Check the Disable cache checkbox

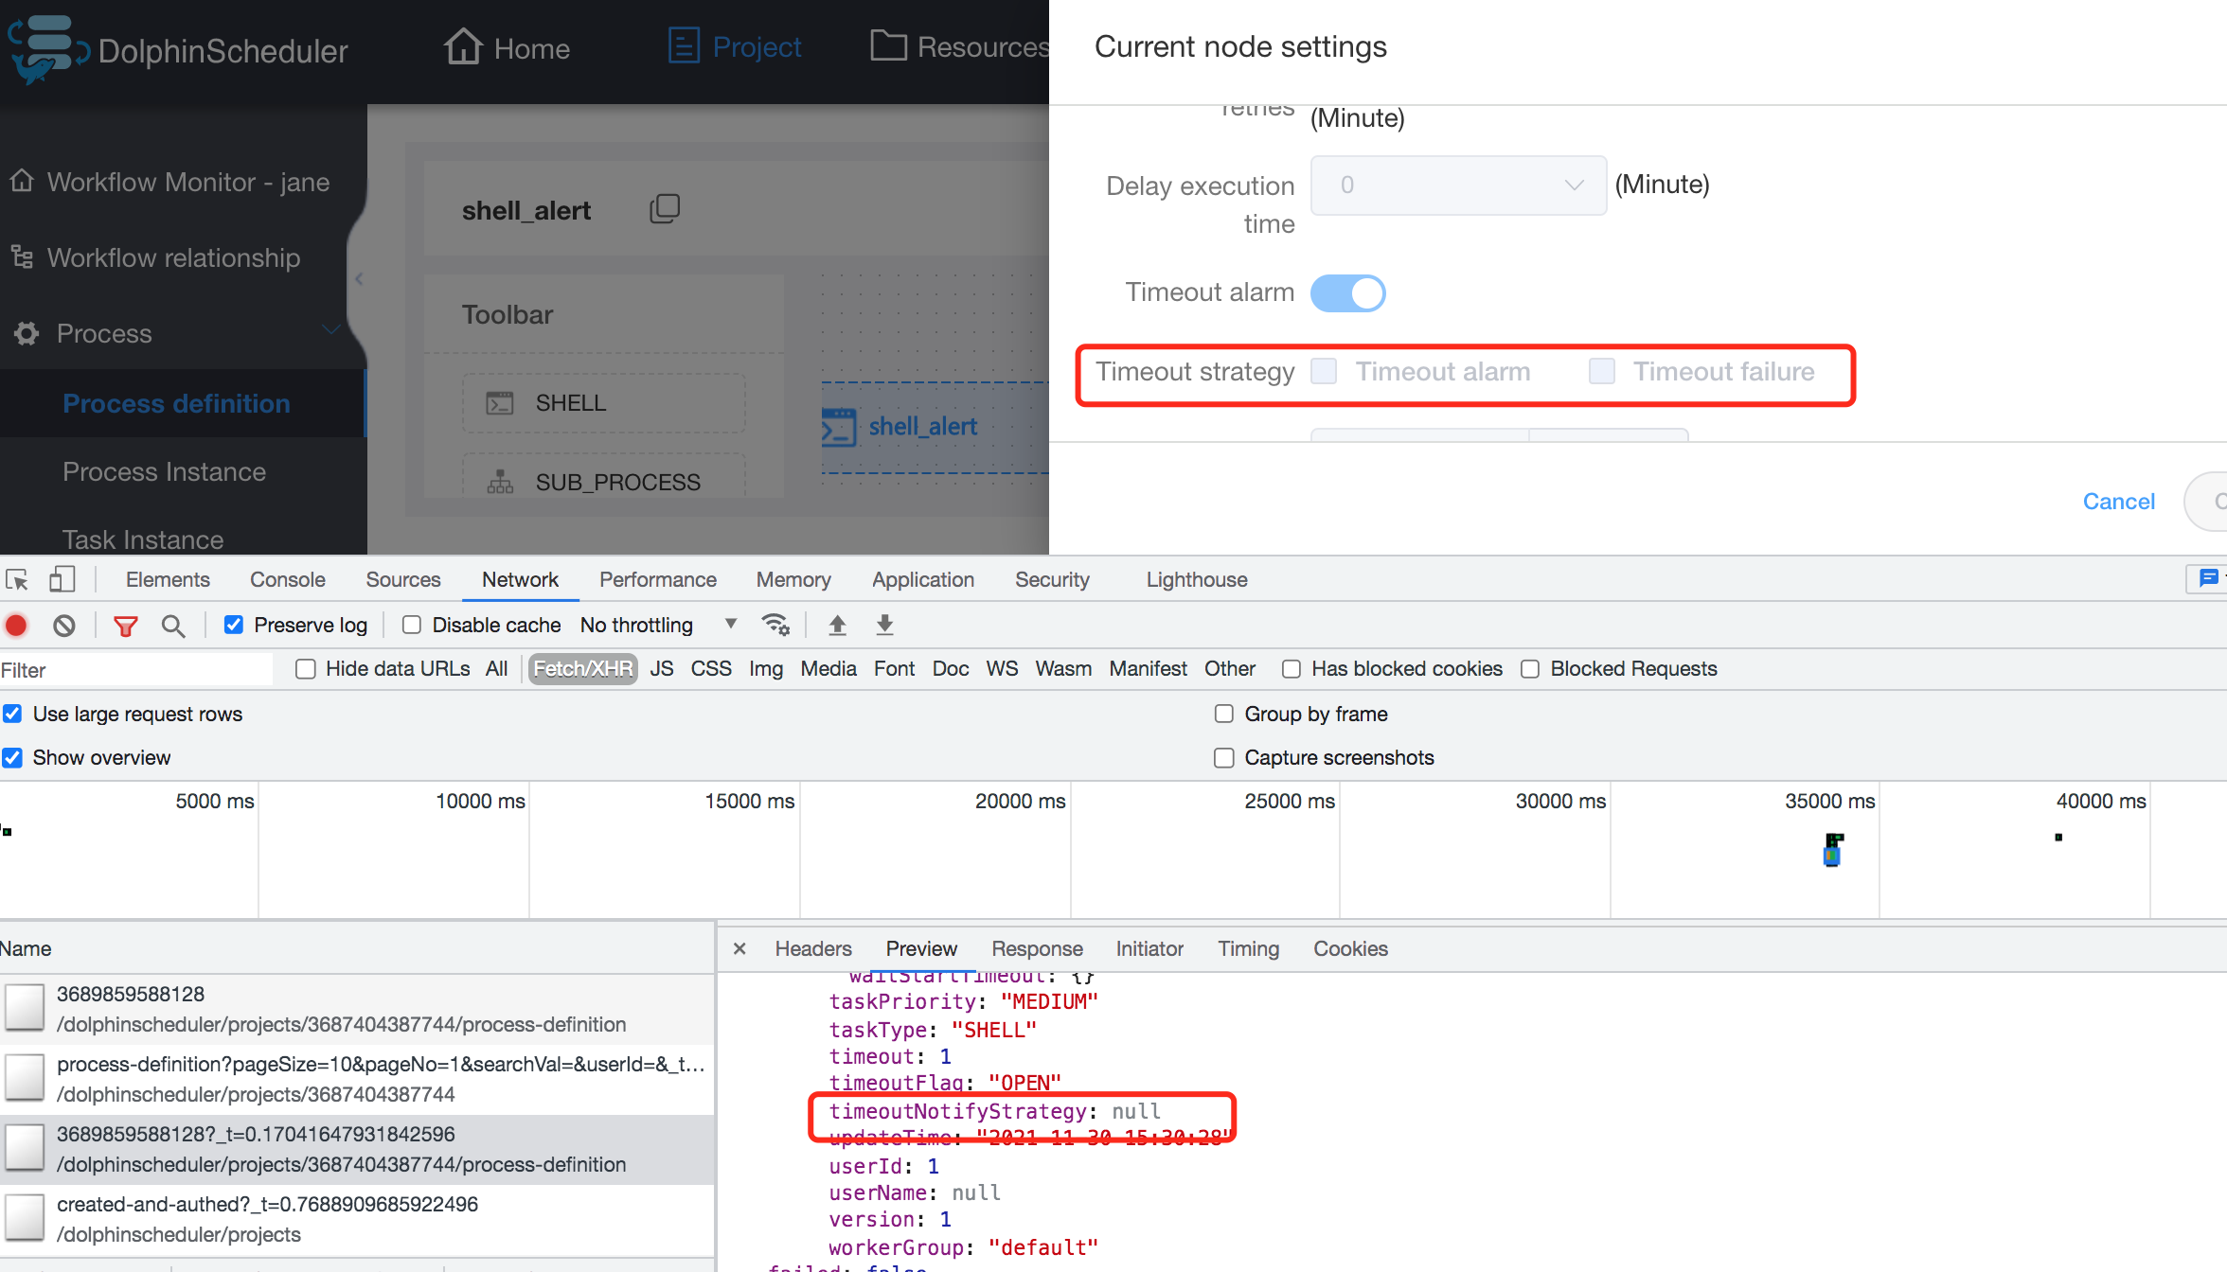click(412, 626)
